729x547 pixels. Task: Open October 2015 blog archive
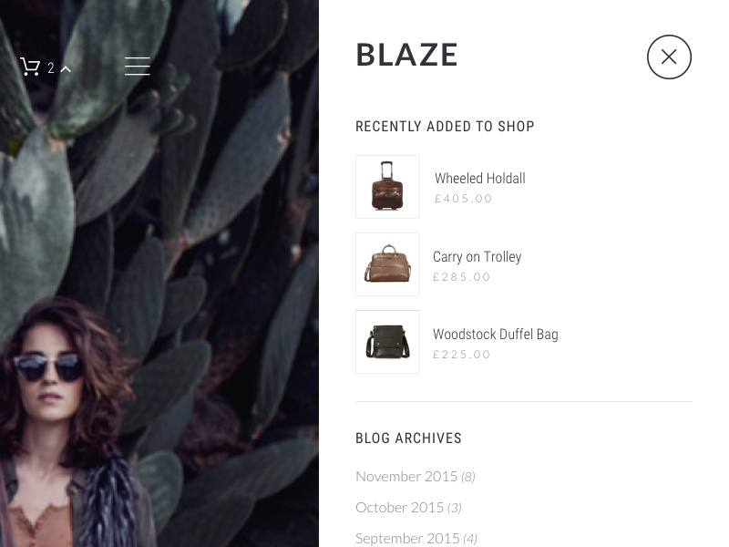click(x=400, y=508)
